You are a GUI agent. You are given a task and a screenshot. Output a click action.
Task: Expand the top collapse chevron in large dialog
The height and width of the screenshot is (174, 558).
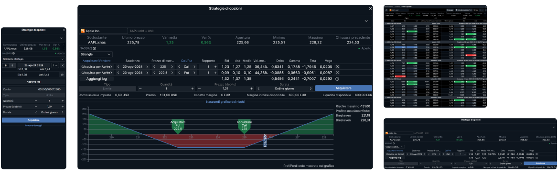[x=366, y=22]
